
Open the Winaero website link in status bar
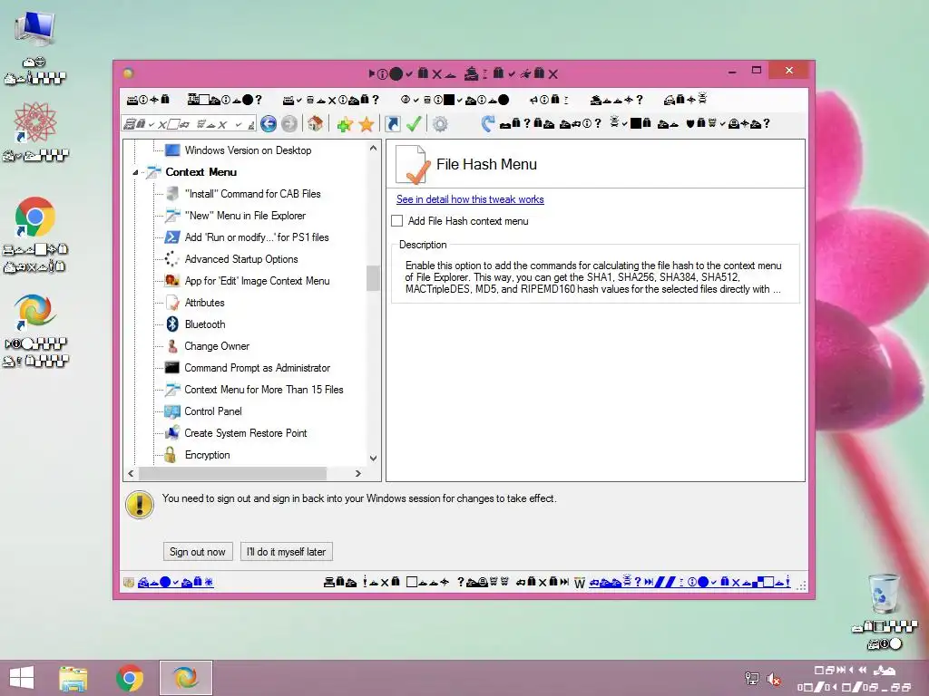tap(689, 583)
